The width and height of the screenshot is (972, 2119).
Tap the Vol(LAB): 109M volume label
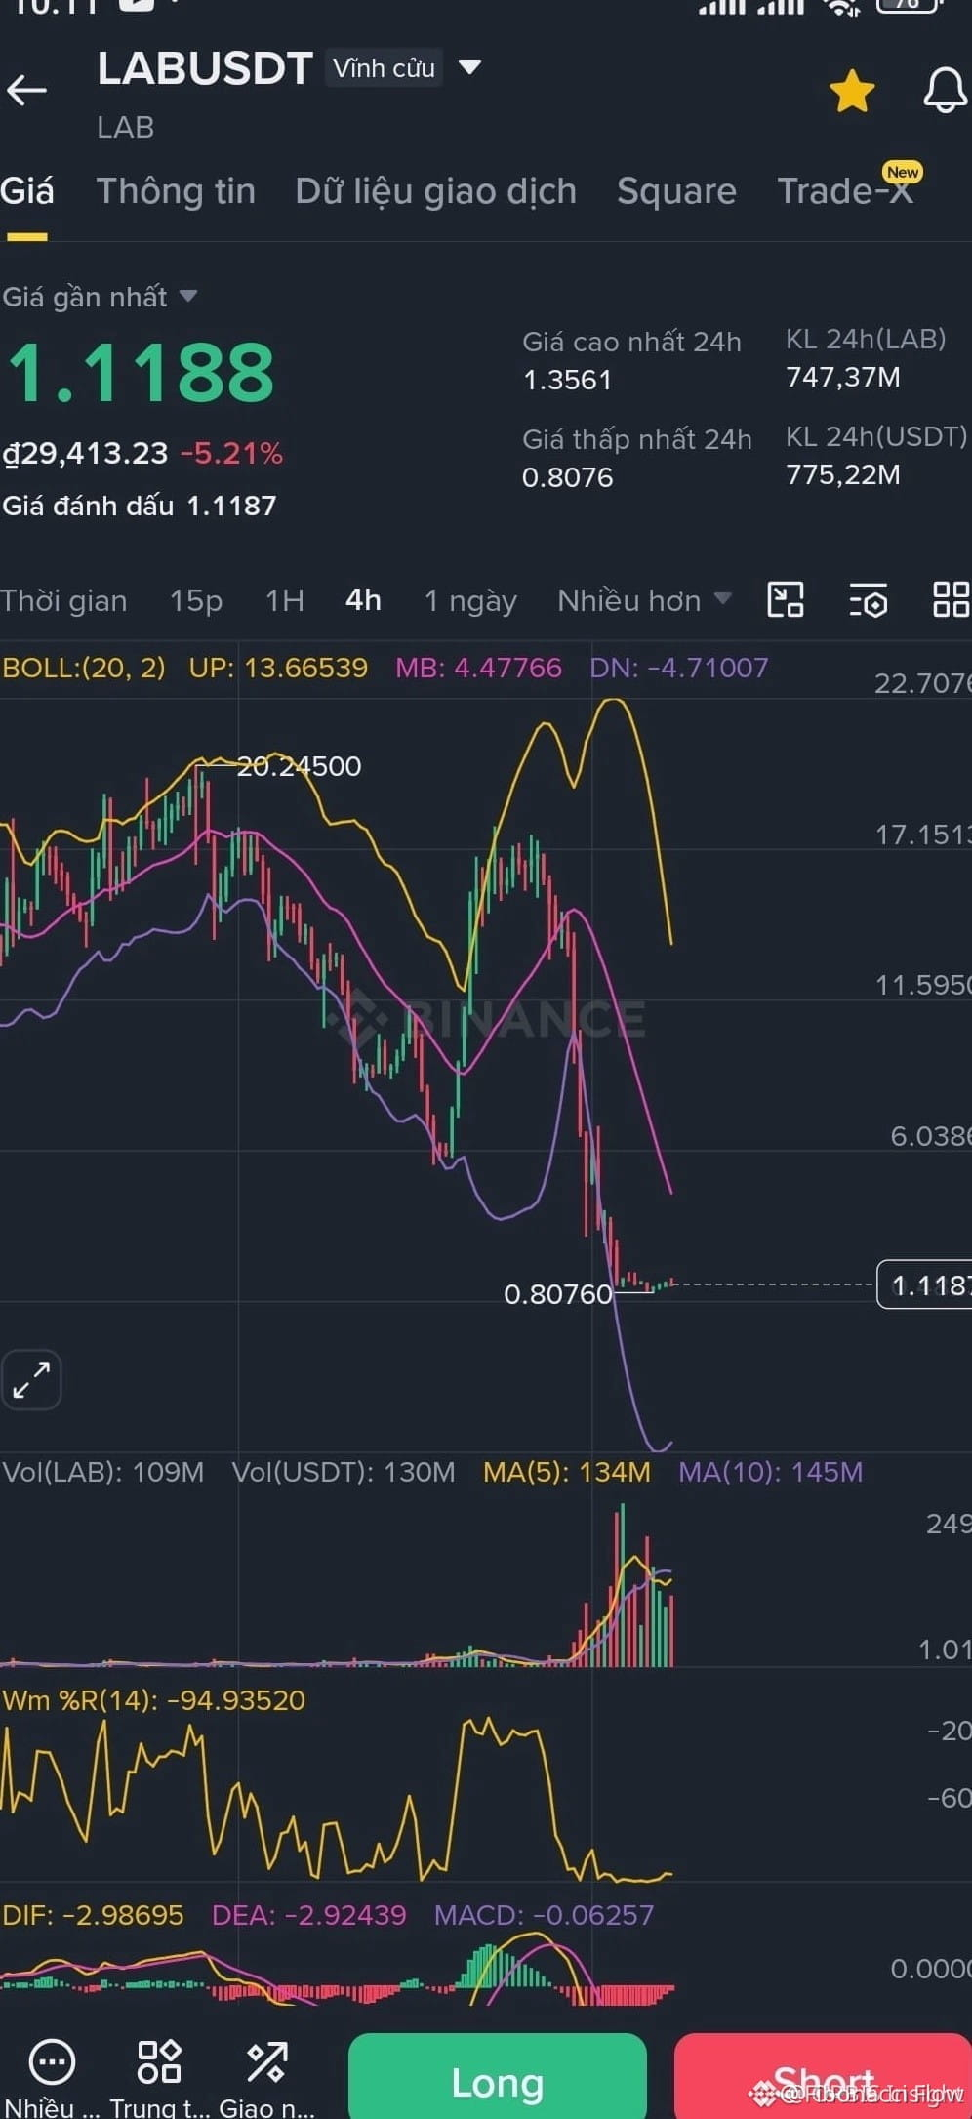[103, 1472]
